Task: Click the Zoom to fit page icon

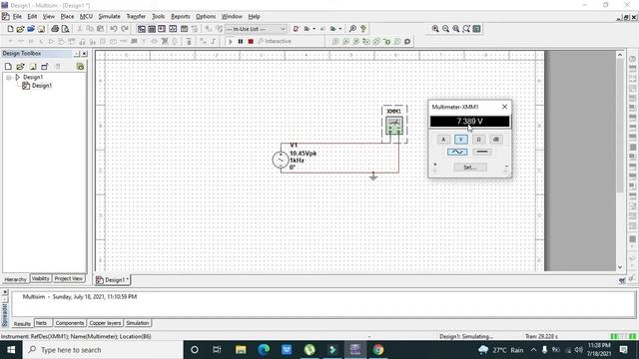Action: [466, 29]
